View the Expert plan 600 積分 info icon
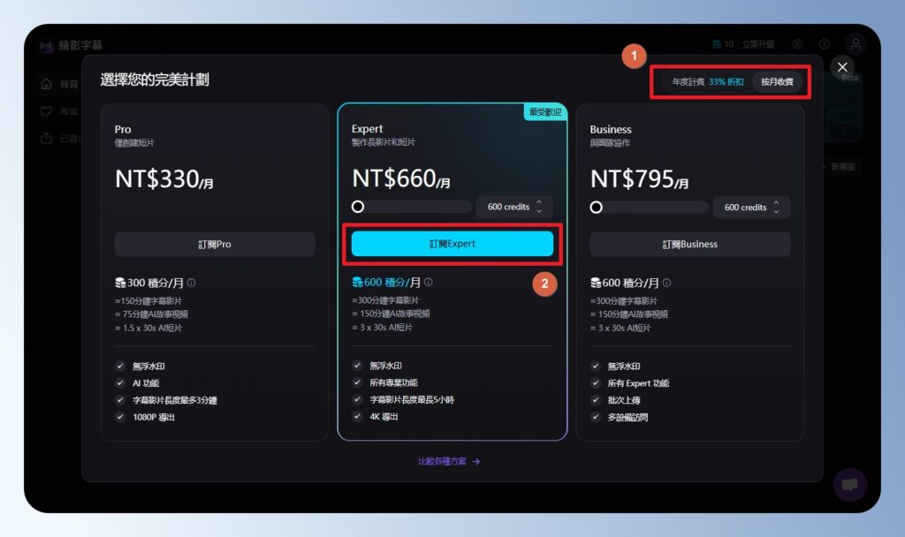 tap(429, 282)
